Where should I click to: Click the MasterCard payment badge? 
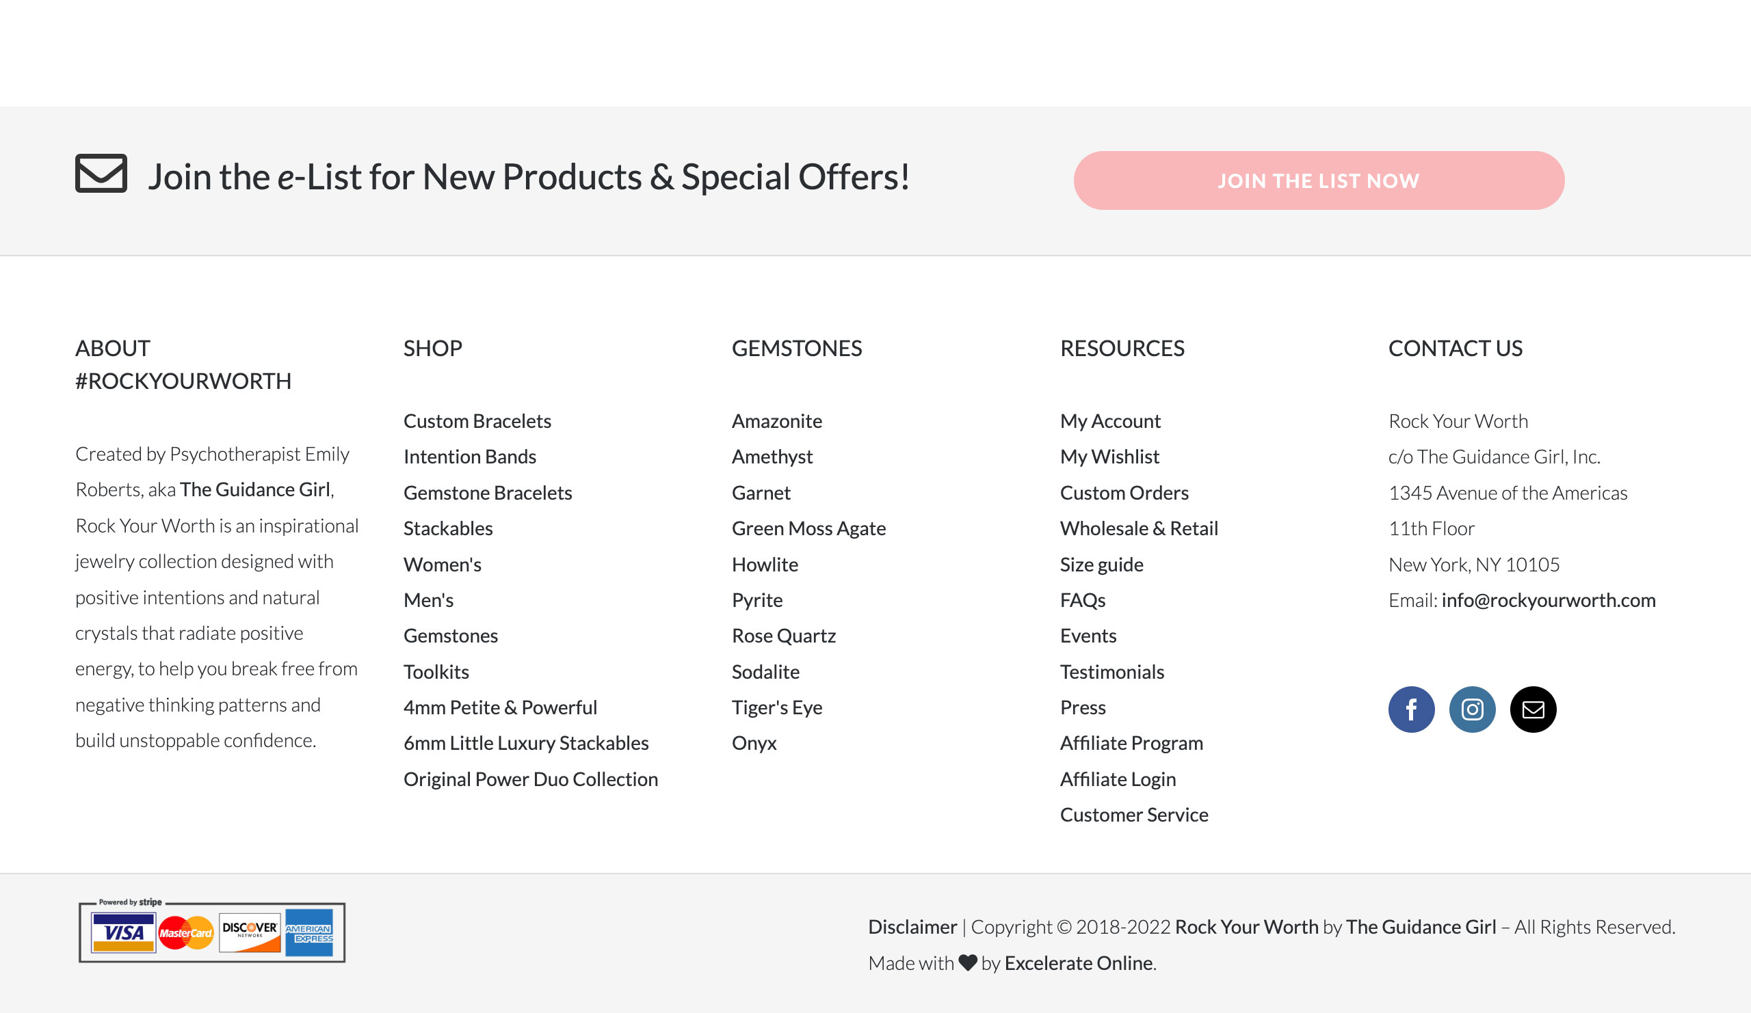click(185, 932)
